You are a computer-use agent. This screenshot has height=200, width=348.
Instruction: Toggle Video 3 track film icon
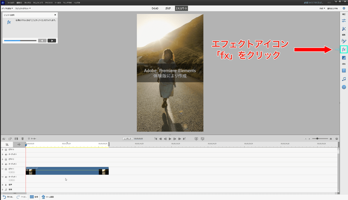tap(6, 150)
